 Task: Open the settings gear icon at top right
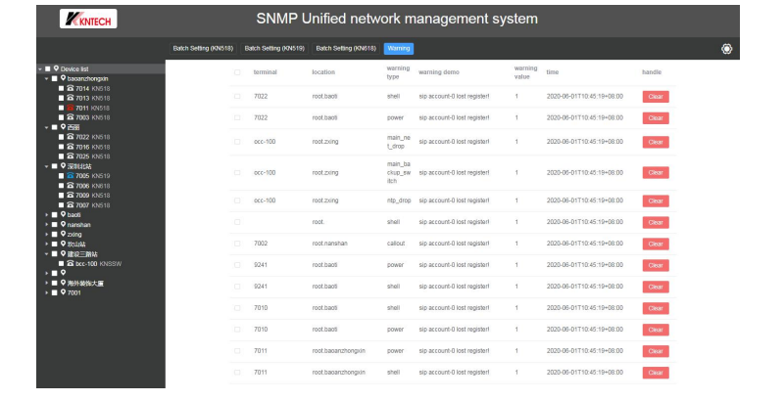[x=726, y=48]
